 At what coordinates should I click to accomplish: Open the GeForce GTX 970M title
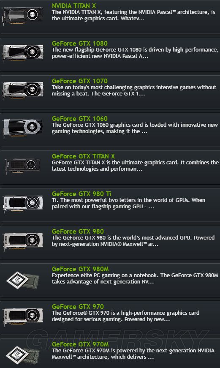80,344
